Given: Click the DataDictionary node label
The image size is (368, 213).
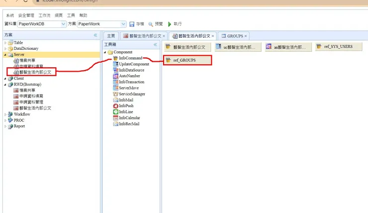Looking at the screenshot, I should click(26, 49).
